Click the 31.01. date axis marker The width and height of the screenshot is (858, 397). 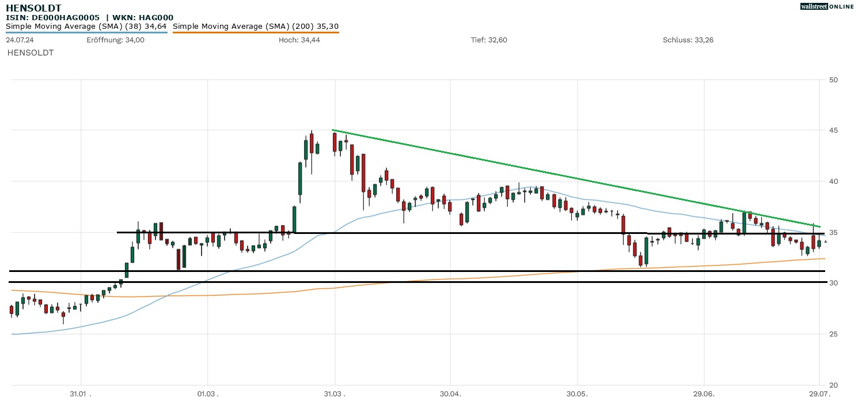(x=81, y=392)
